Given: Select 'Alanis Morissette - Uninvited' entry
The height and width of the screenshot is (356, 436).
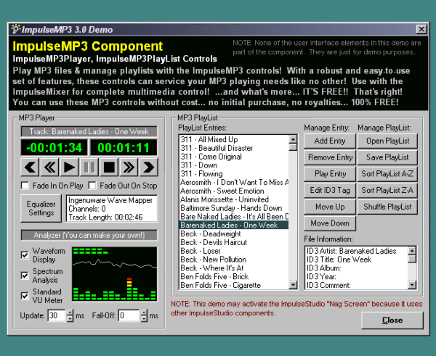Looking at the screenshot, I should [x=233, y=199].
